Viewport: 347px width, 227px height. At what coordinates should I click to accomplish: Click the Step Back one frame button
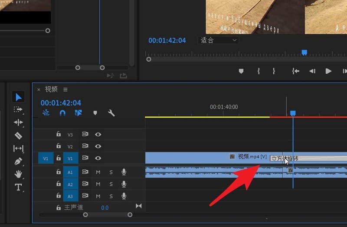[x=312, y=71]
